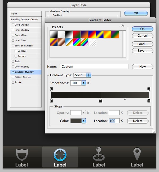This screenshot has height=172, width=159.
Task: Open the stop Color dropdown arrow
Action: click(84, 121)
